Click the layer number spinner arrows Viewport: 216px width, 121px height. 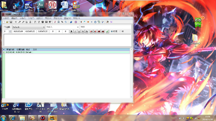pos(10,31)
